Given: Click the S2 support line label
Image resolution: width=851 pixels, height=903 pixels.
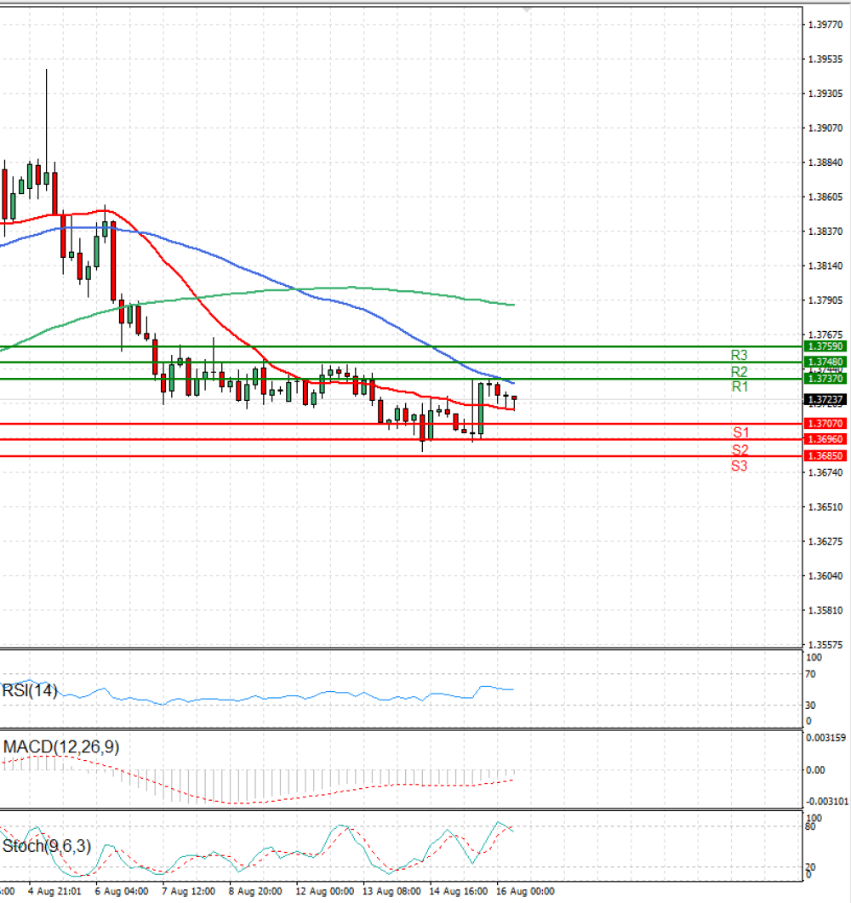Looking at the screenshot, I should [740, 449].
